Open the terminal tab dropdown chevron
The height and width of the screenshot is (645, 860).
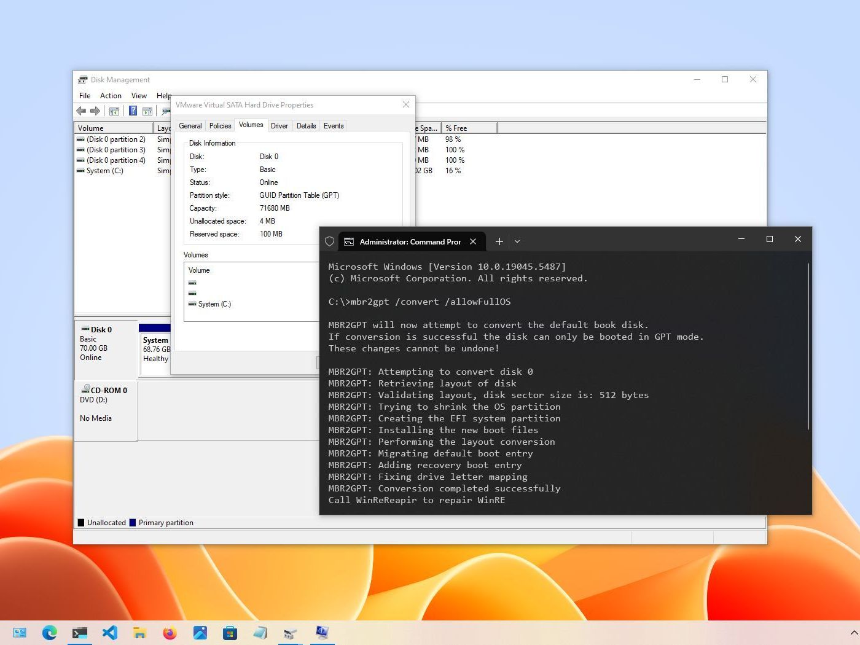(517, 241)
